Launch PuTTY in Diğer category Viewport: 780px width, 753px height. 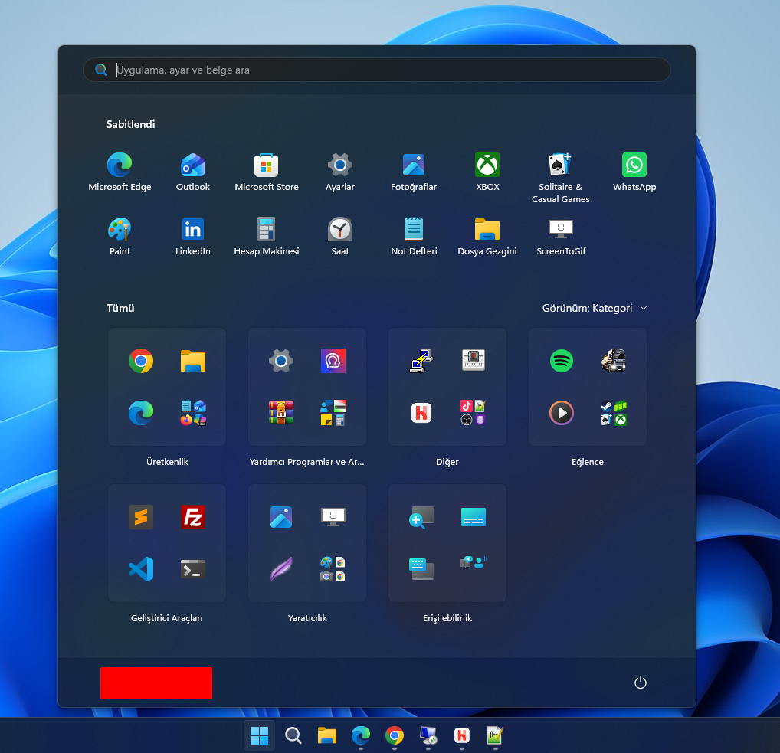(x=421, y=361)
